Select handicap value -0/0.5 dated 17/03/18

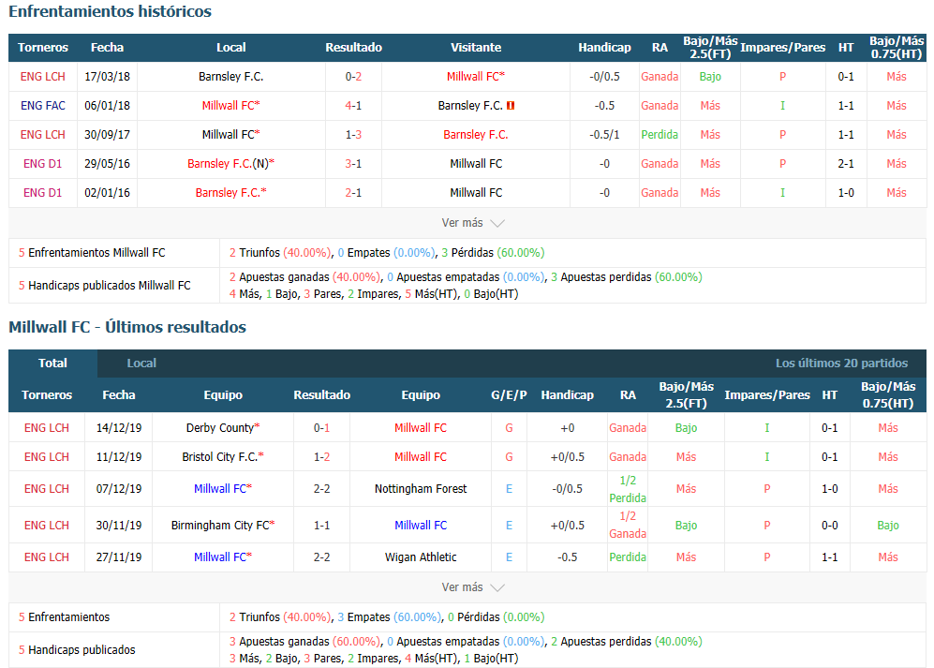[x=604, y=76]
